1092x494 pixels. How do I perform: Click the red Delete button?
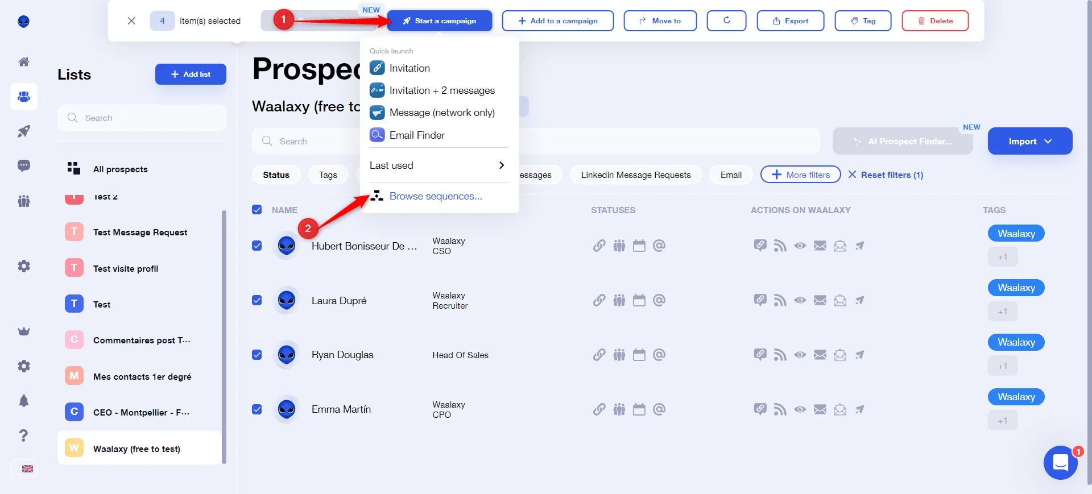pos(935,20)
